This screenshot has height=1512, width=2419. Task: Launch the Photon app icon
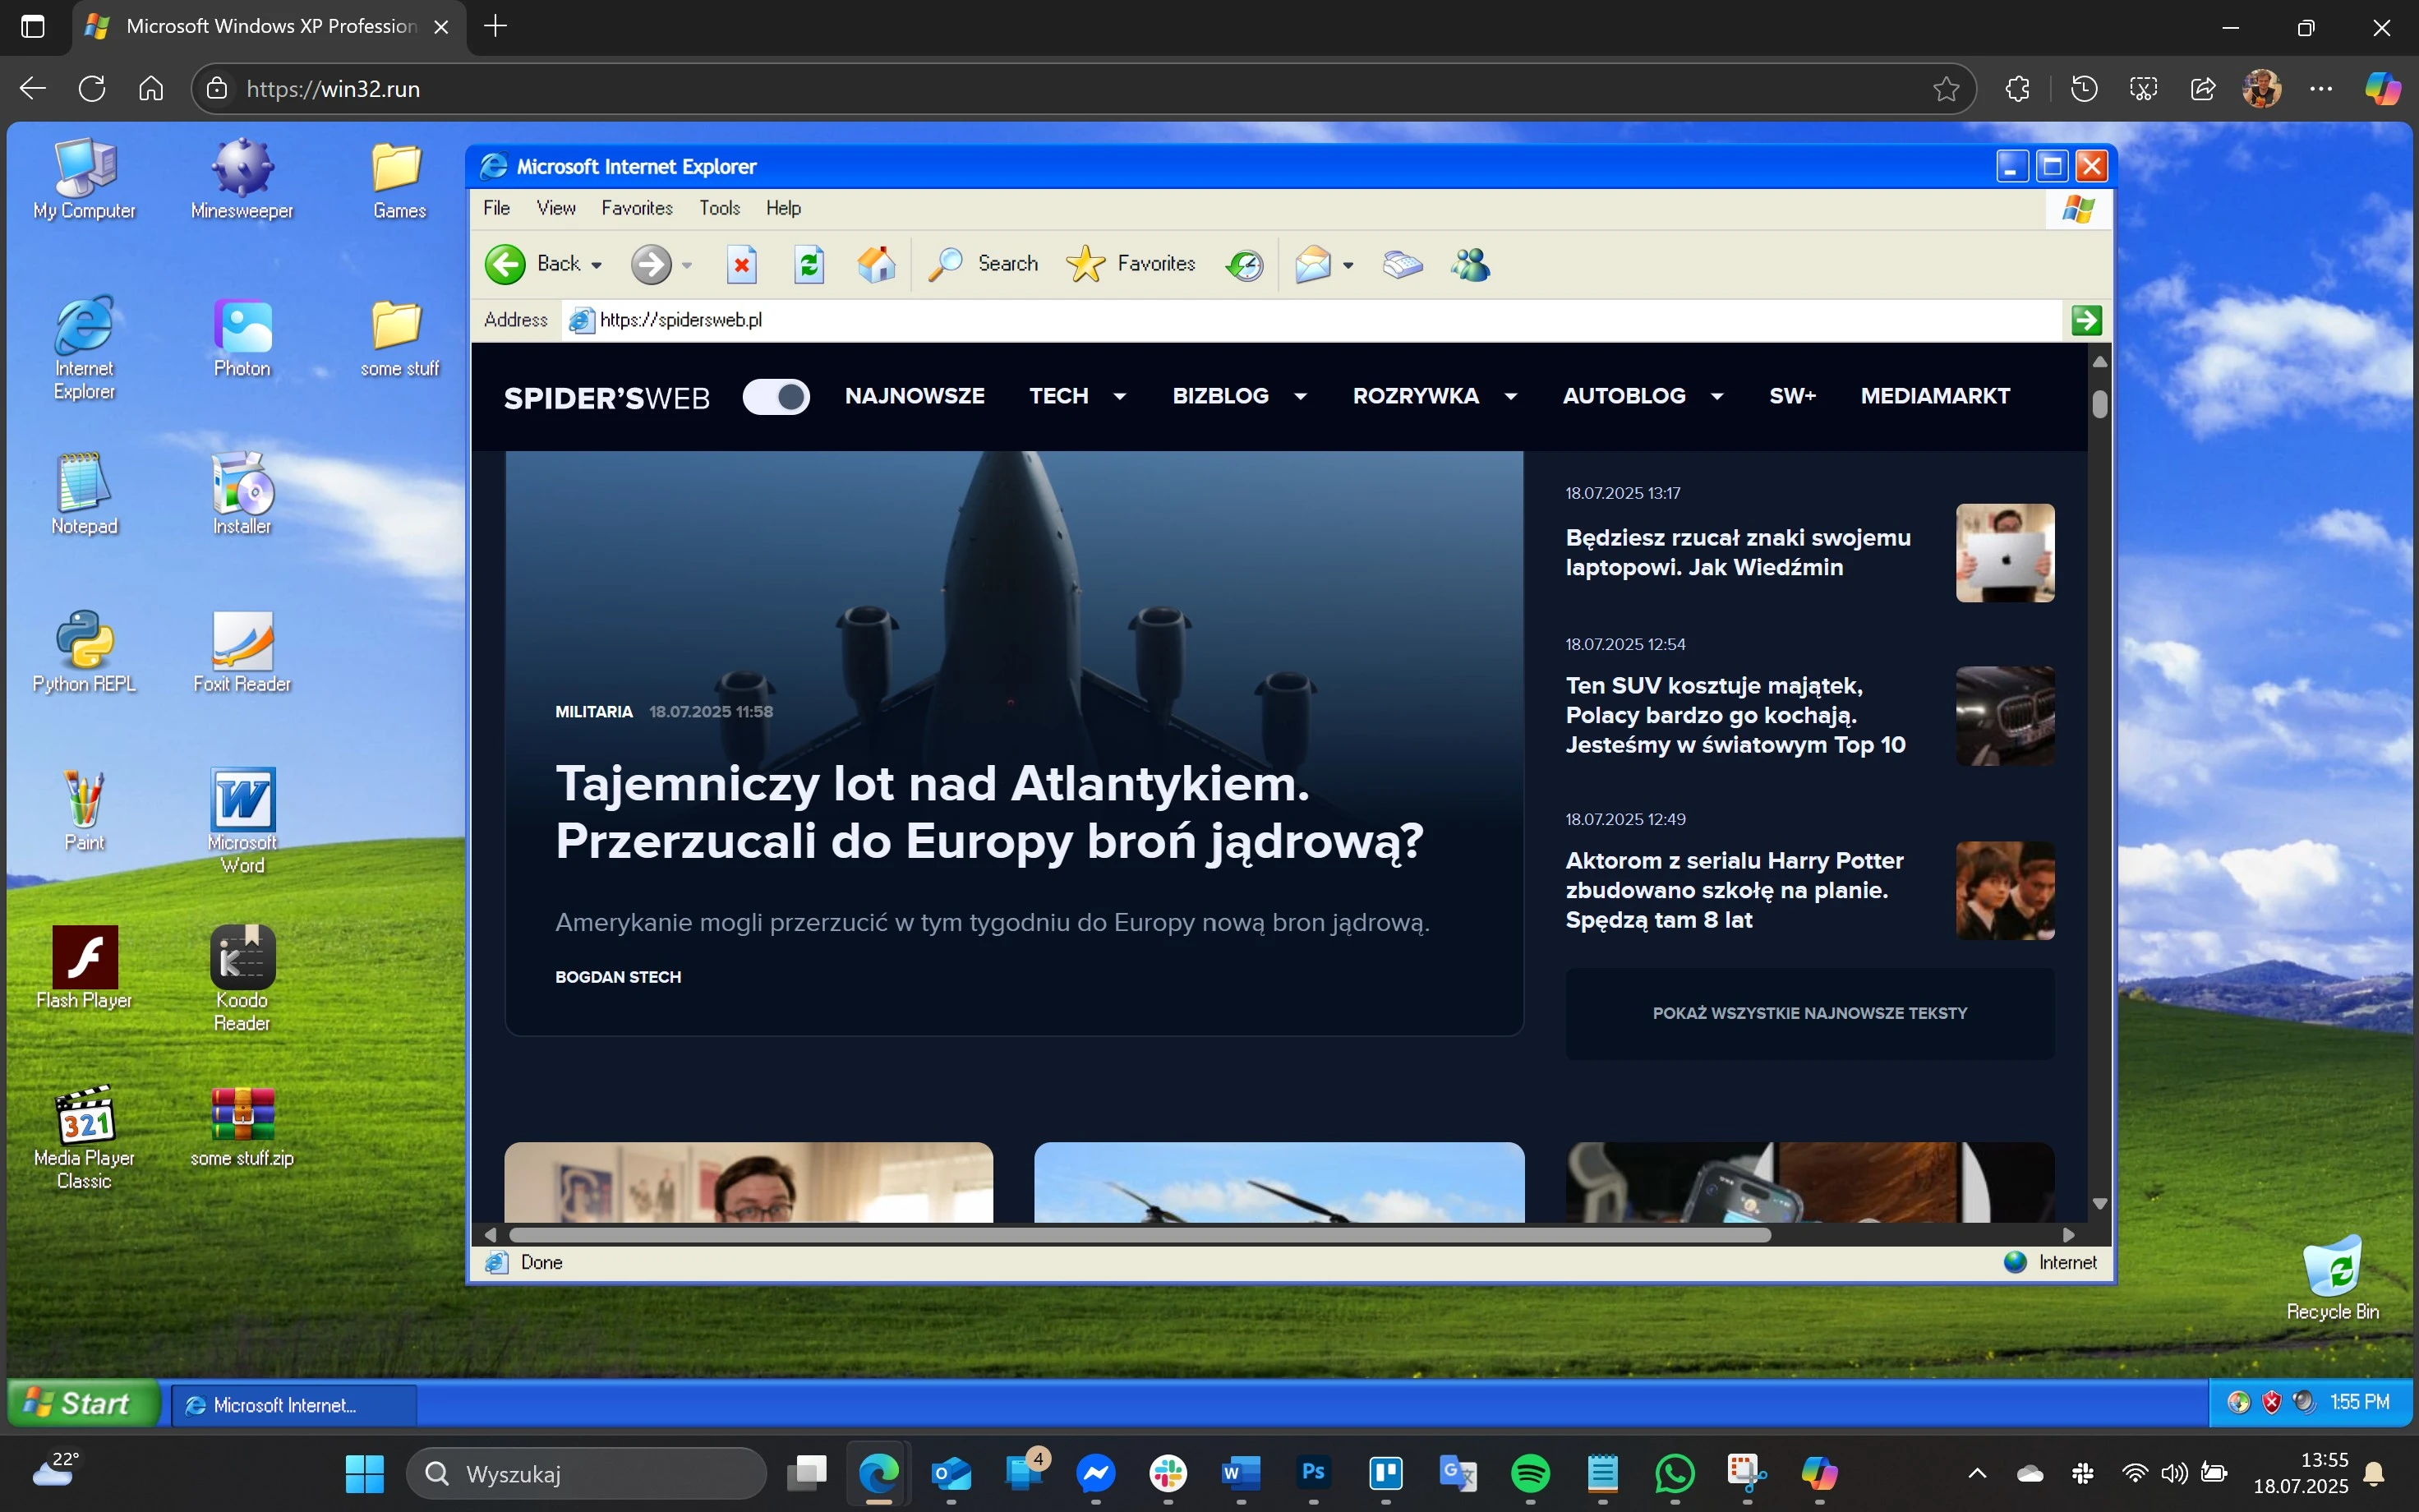click(x=242, y=337)
